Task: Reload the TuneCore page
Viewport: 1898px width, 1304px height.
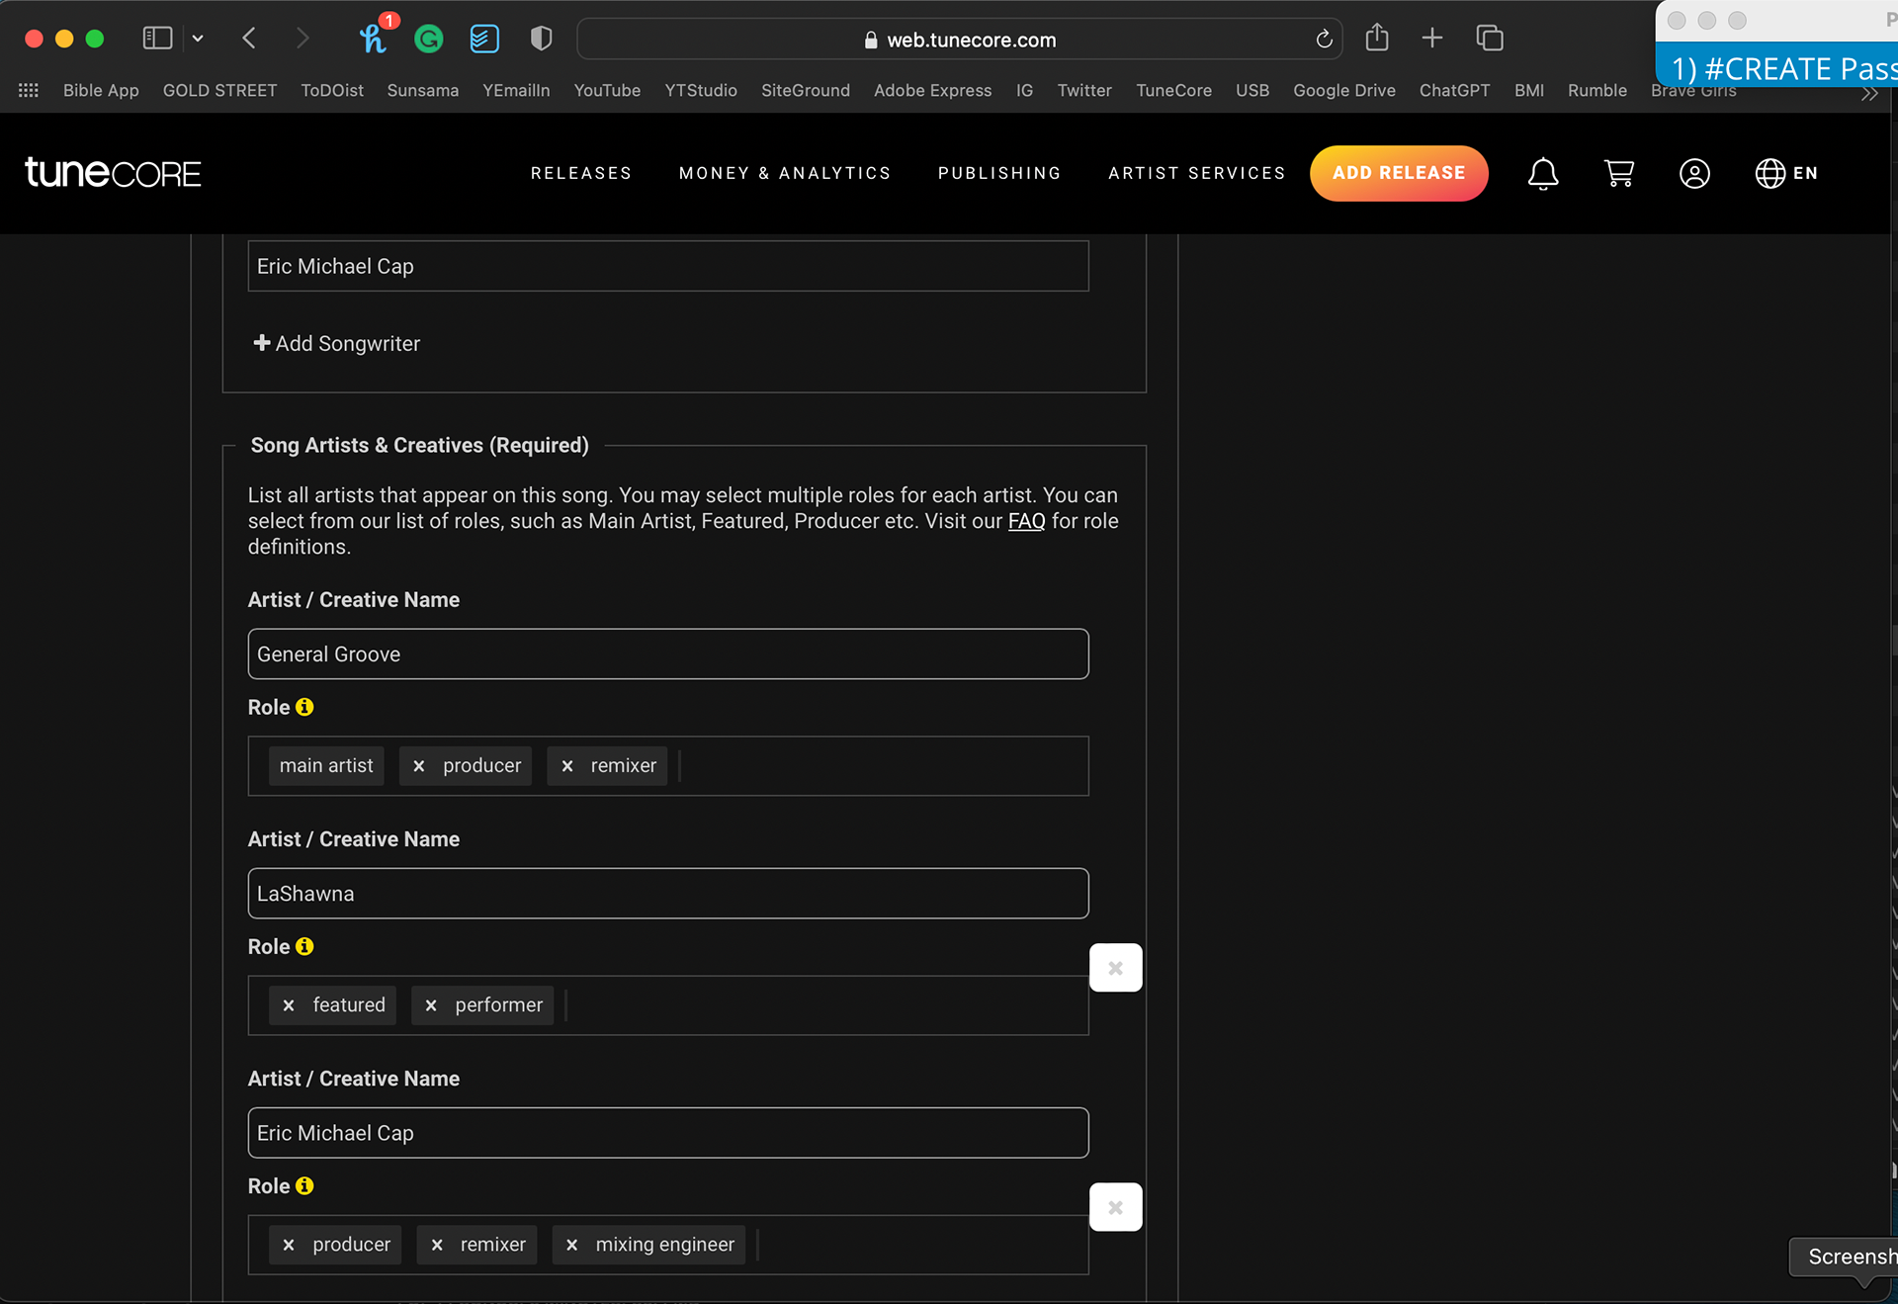Action: [1324, 40]
